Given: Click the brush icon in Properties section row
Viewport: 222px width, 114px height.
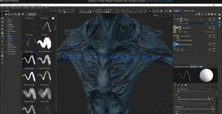Looking at the screenshot, I should (x=175, y=85).
